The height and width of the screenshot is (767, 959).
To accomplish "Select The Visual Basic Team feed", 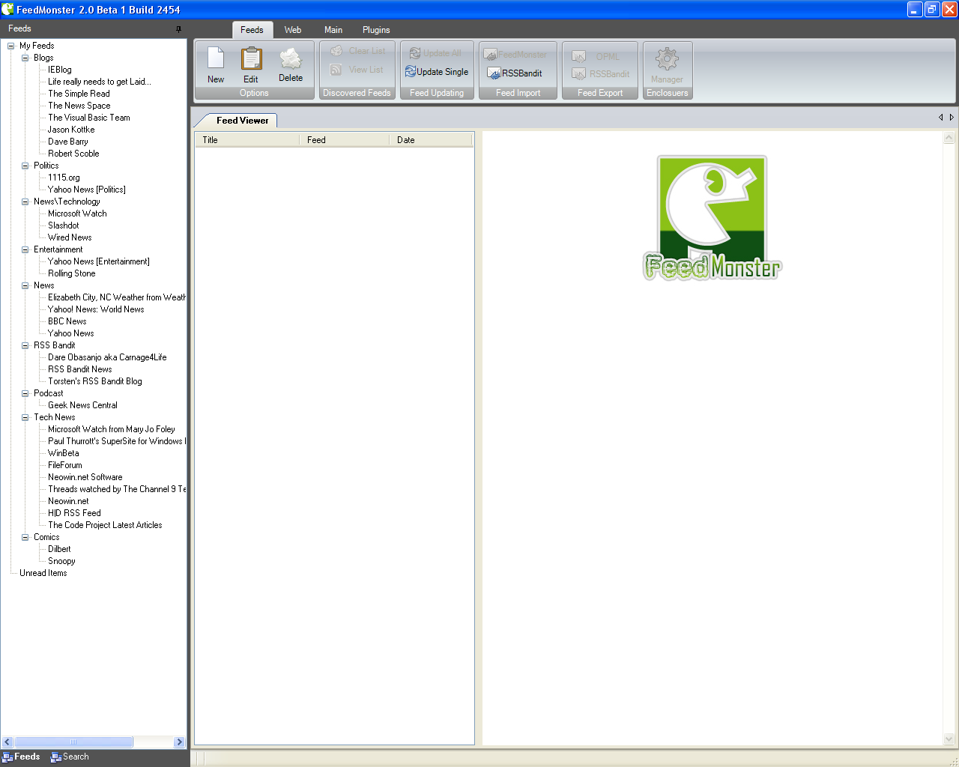I will tap(89, 118).
